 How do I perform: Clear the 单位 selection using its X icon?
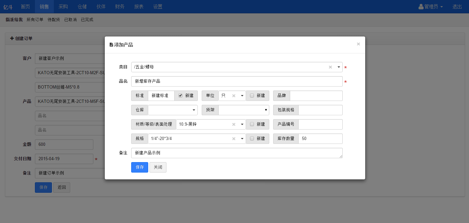coord(234,95)
